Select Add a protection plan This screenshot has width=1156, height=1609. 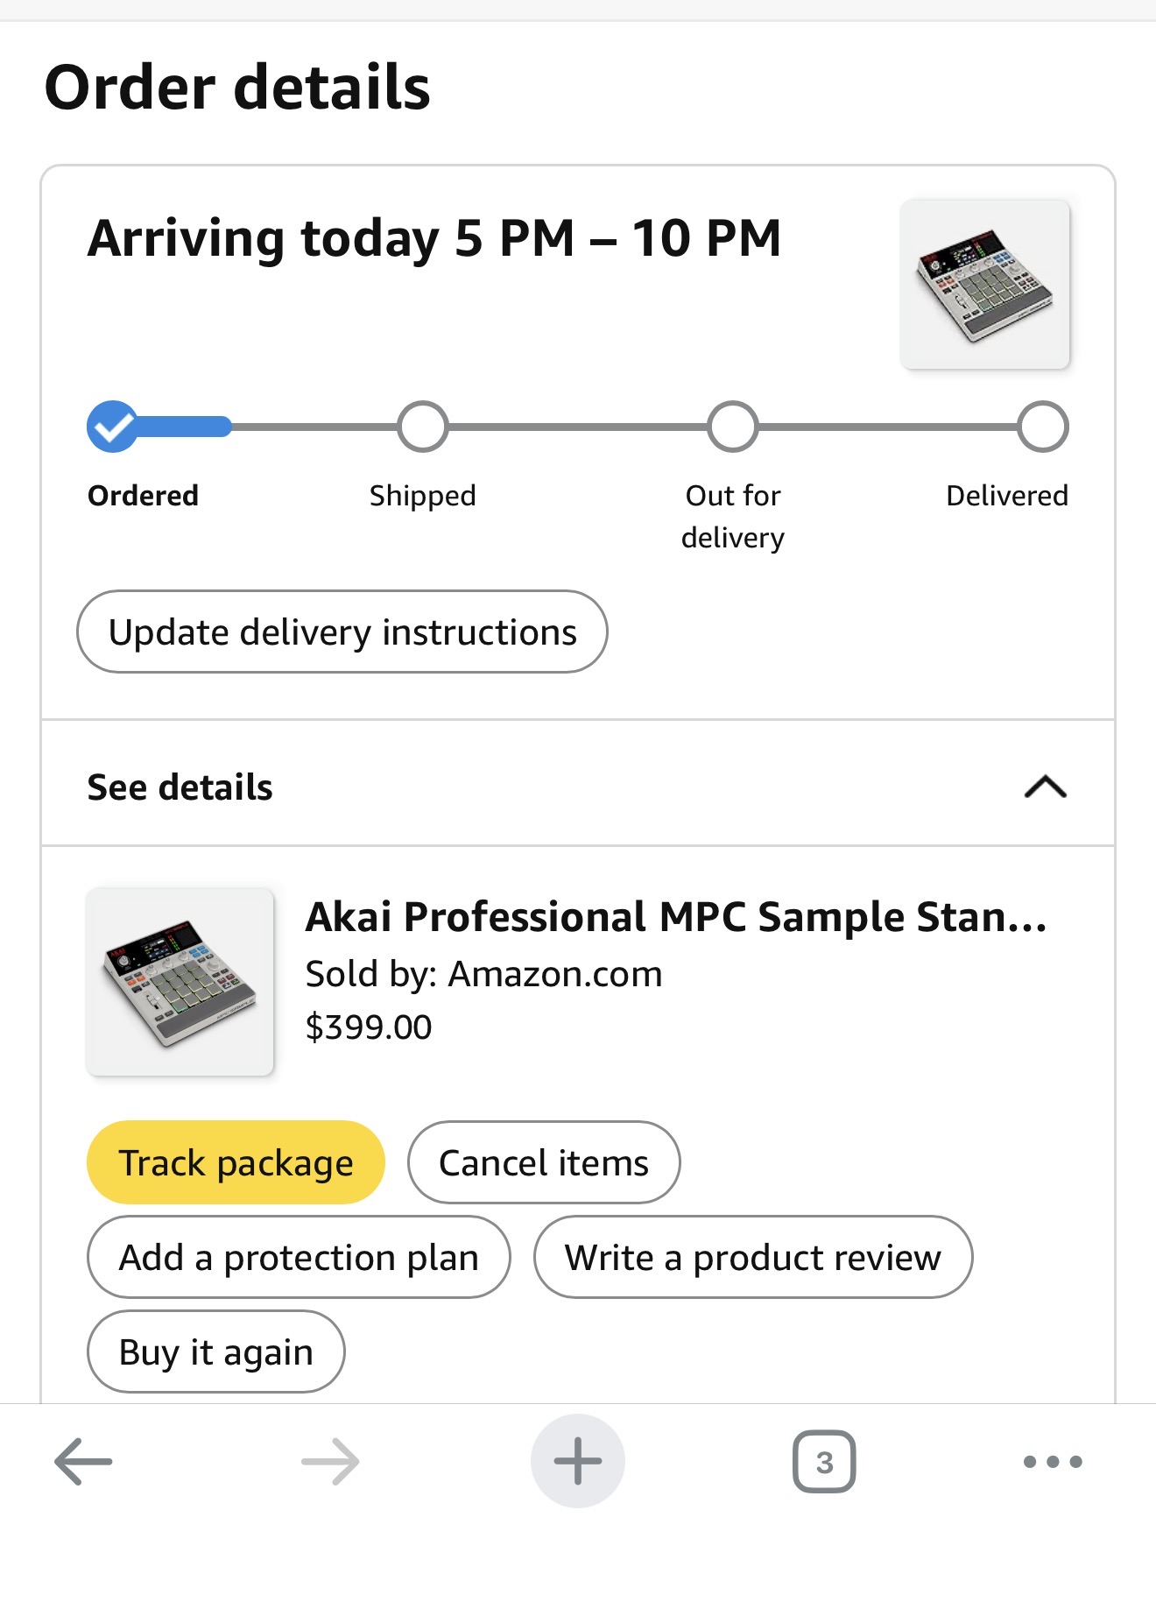(299, 1257)
